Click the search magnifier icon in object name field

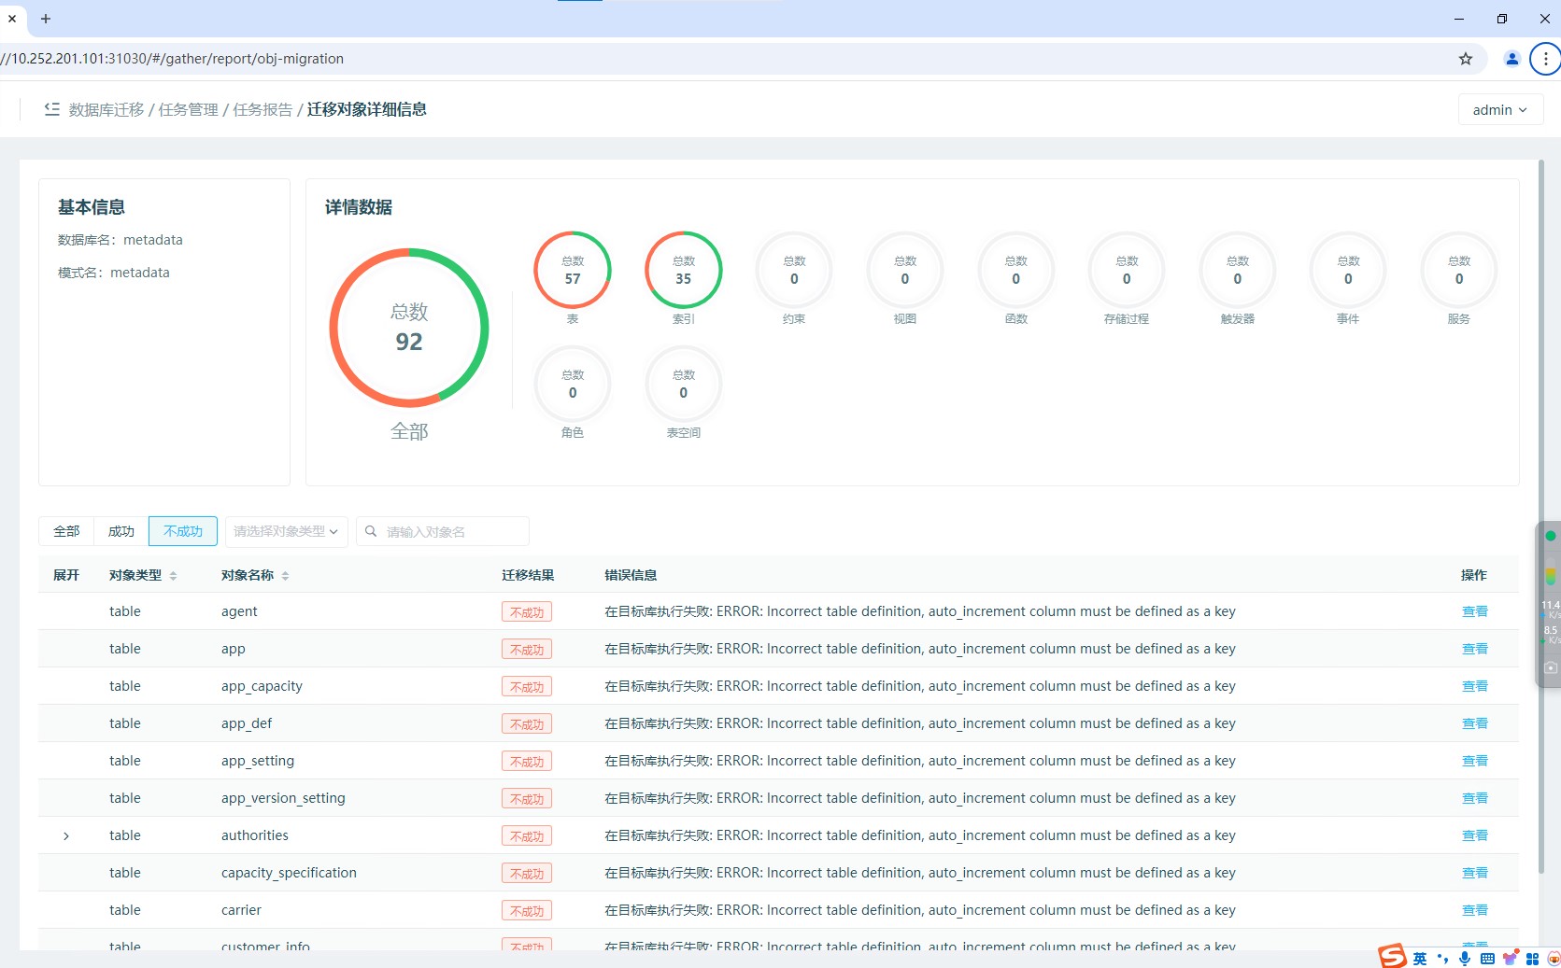click(x=371, y=531)
